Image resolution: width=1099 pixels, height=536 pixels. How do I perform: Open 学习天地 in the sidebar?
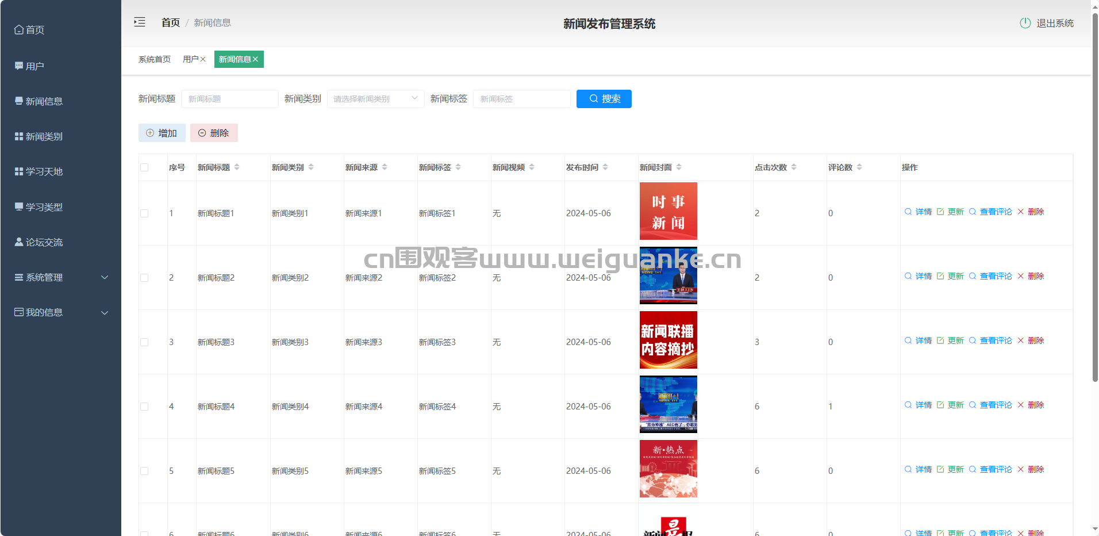pos(44,171)
